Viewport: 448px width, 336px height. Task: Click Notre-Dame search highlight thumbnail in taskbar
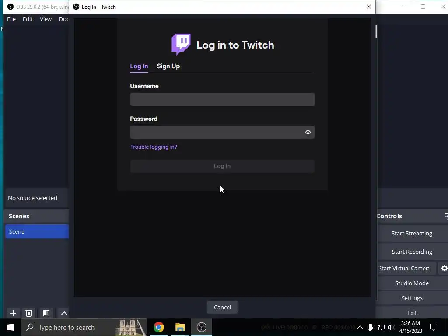(131, 327)
